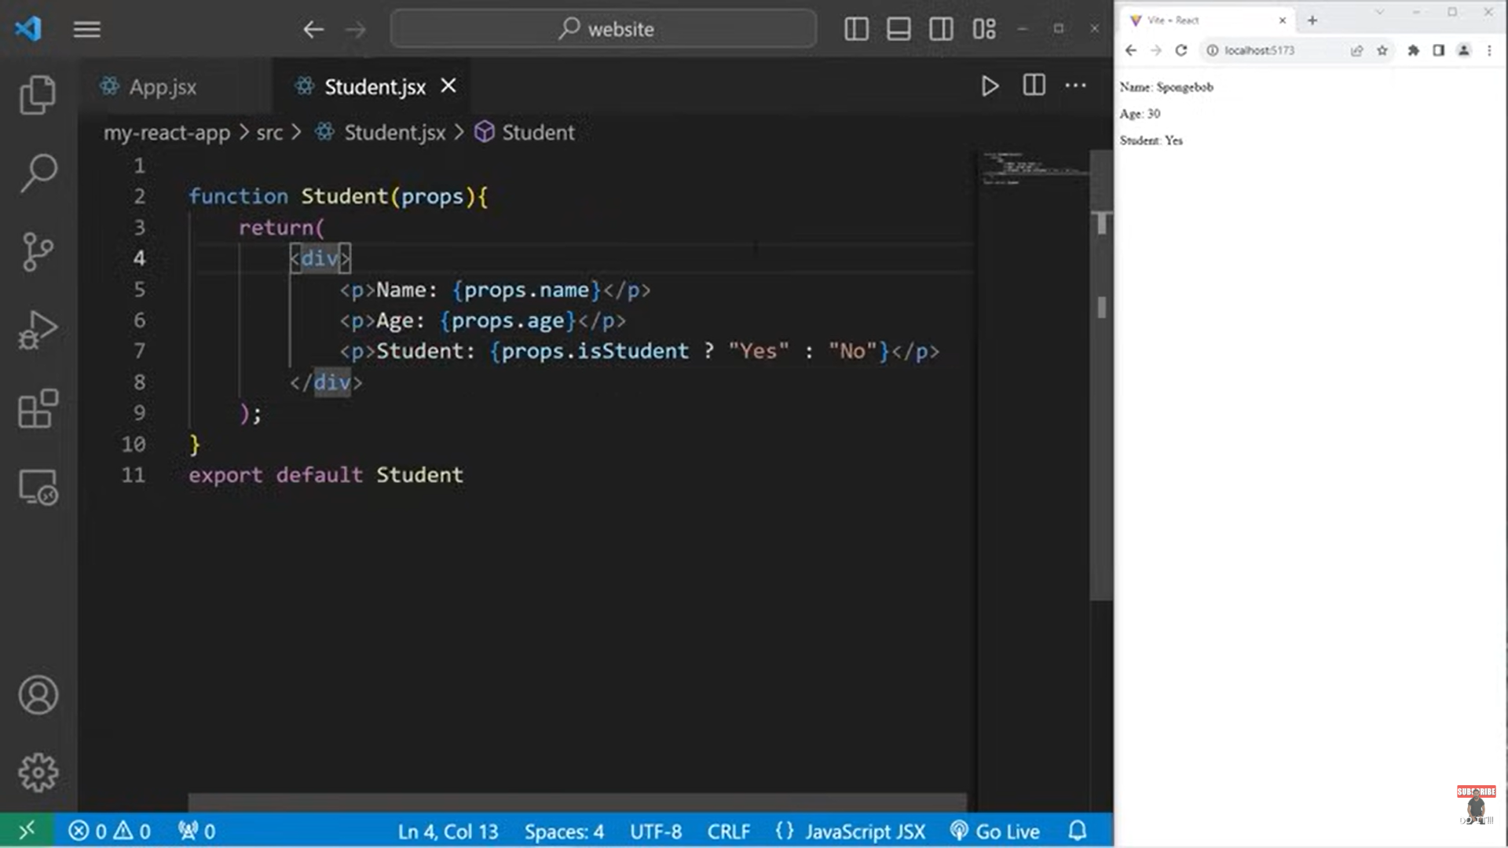Switch to the App.jsx tab
The image size is (1508, 848).
coord(163,86)
